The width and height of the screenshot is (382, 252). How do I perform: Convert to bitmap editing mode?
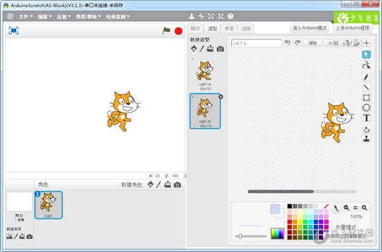point(346,236)
